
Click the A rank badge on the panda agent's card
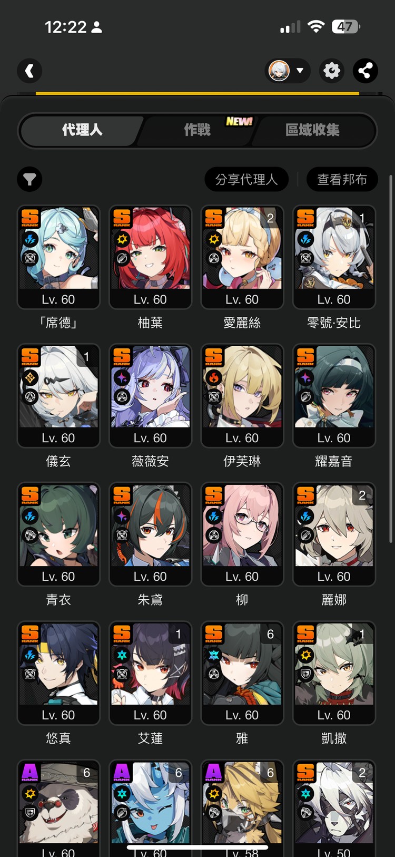30,772
